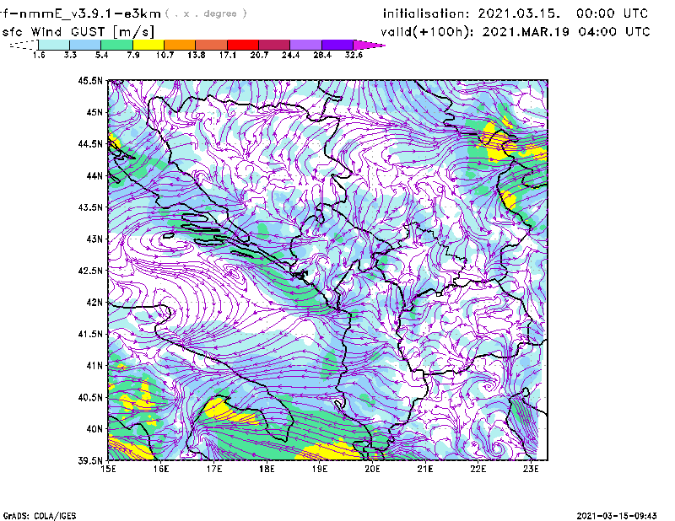Click the 17E longitude label
Viewport: 675px width, 521px height.
point(214,469)
